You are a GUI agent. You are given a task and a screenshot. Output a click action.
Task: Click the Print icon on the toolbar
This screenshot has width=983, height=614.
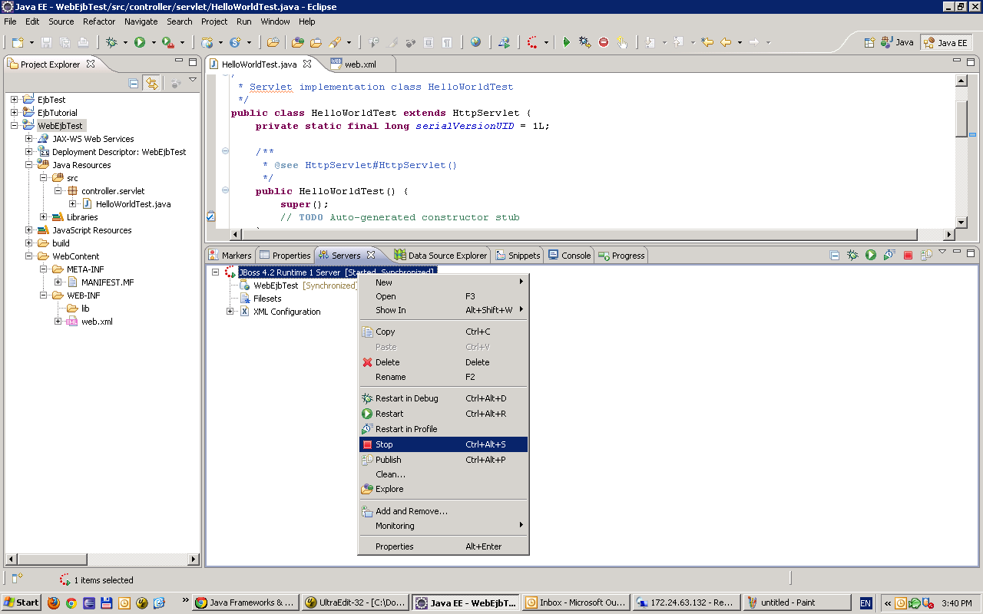(x=84, y=42)
